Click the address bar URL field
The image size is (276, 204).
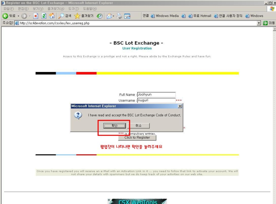[x=136, y=23]
